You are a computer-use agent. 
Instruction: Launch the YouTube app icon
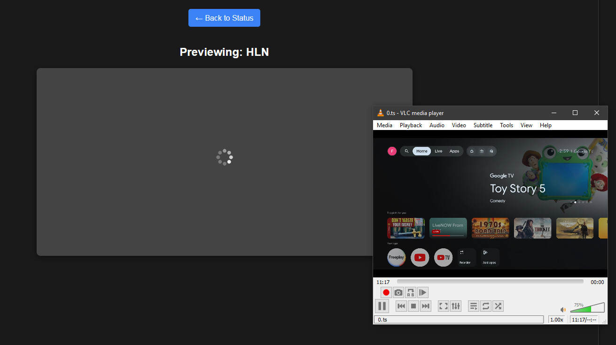(x=420, y=258)
